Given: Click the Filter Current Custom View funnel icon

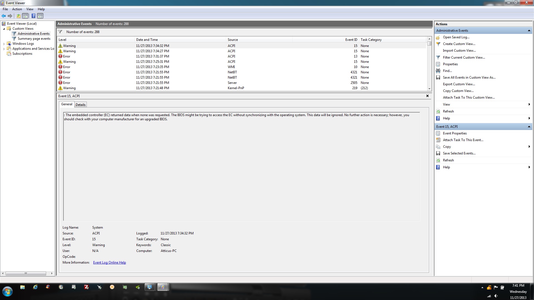Looking at the screenshot, I should tap(438, 57).
